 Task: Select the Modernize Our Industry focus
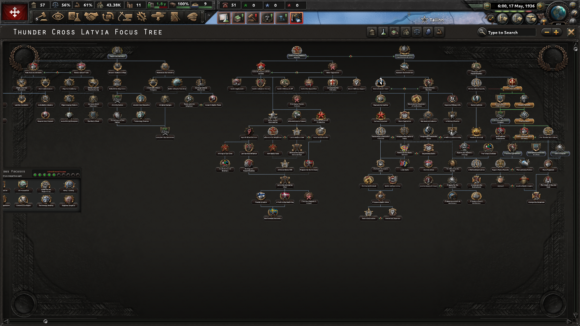point(165,69)
